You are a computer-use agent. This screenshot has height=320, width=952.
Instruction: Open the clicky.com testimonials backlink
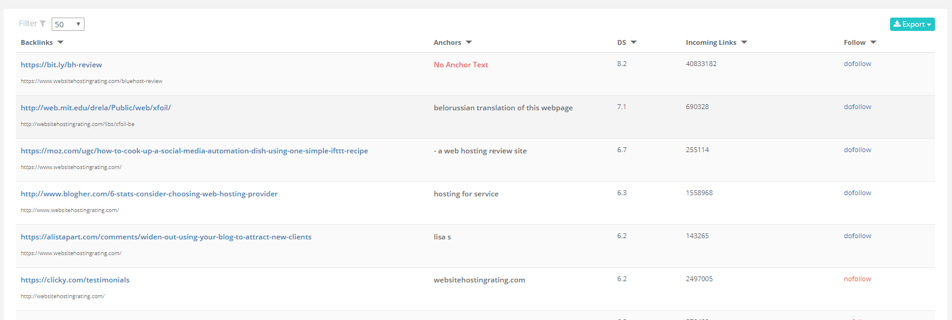coord(75,280)
